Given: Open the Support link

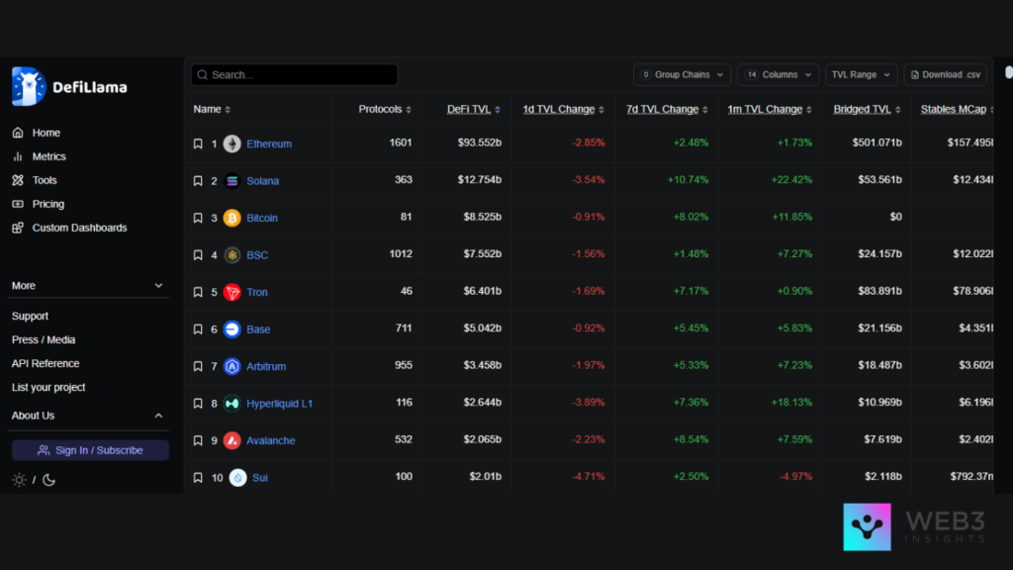Looking at the screenshot, I should [30, 316].
